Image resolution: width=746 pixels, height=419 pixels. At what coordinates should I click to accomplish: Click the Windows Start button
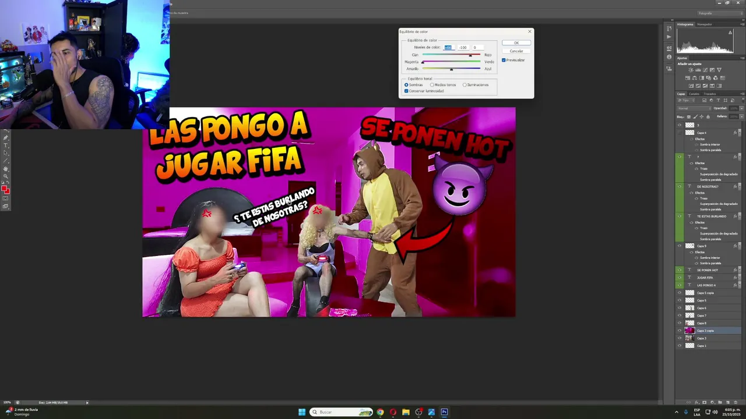(x=302, y=412)
